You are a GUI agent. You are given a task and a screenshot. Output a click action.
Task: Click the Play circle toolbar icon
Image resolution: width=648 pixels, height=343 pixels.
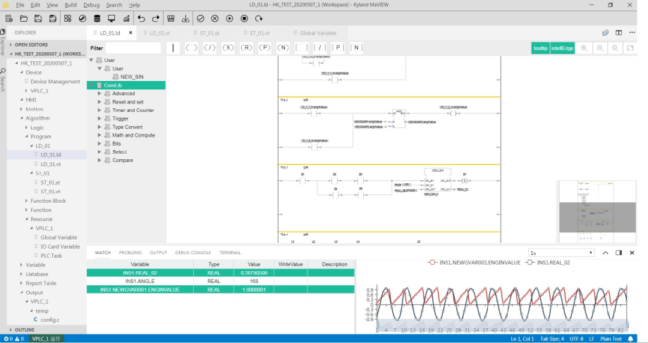coord(230,18)
